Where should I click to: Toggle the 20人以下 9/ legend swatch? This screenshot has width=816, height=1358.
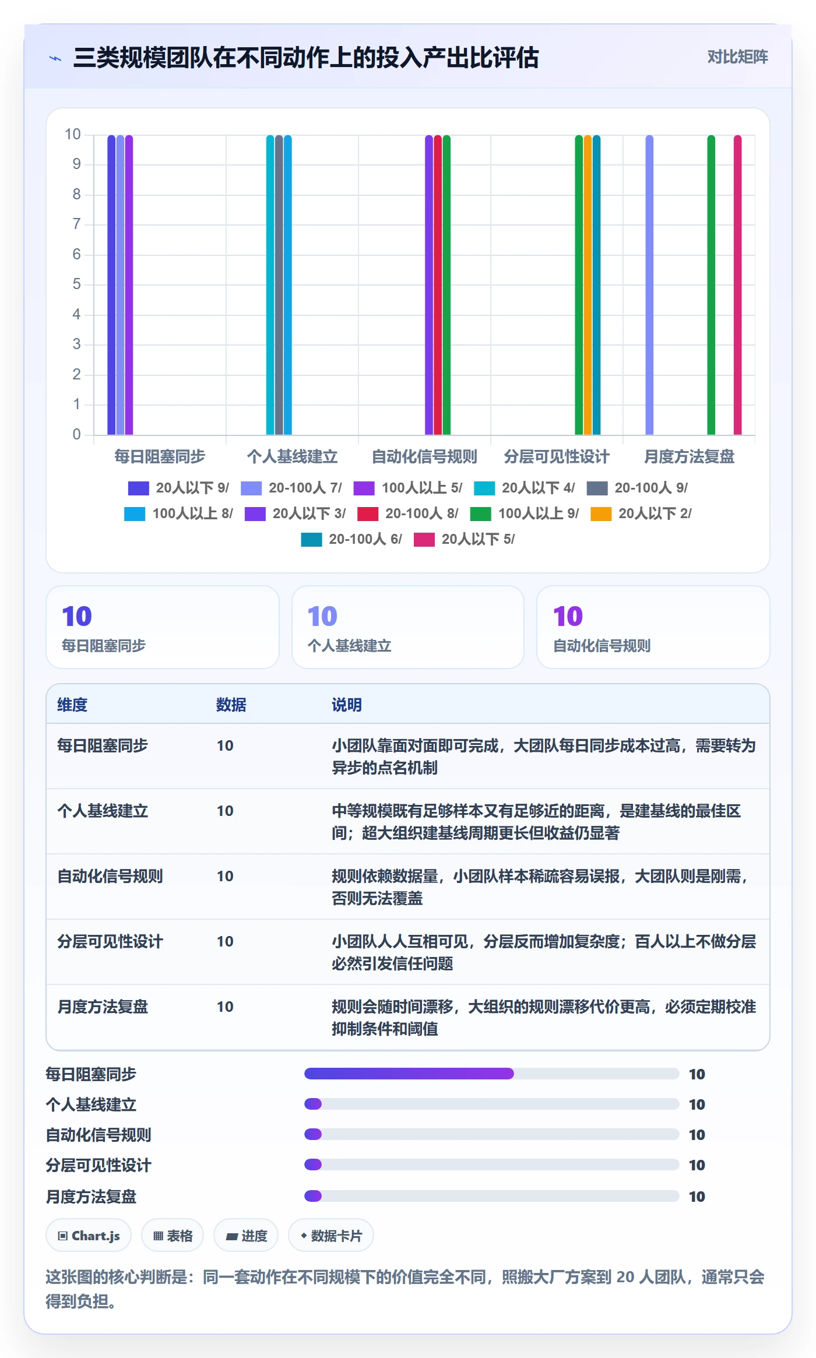(138, 488)
